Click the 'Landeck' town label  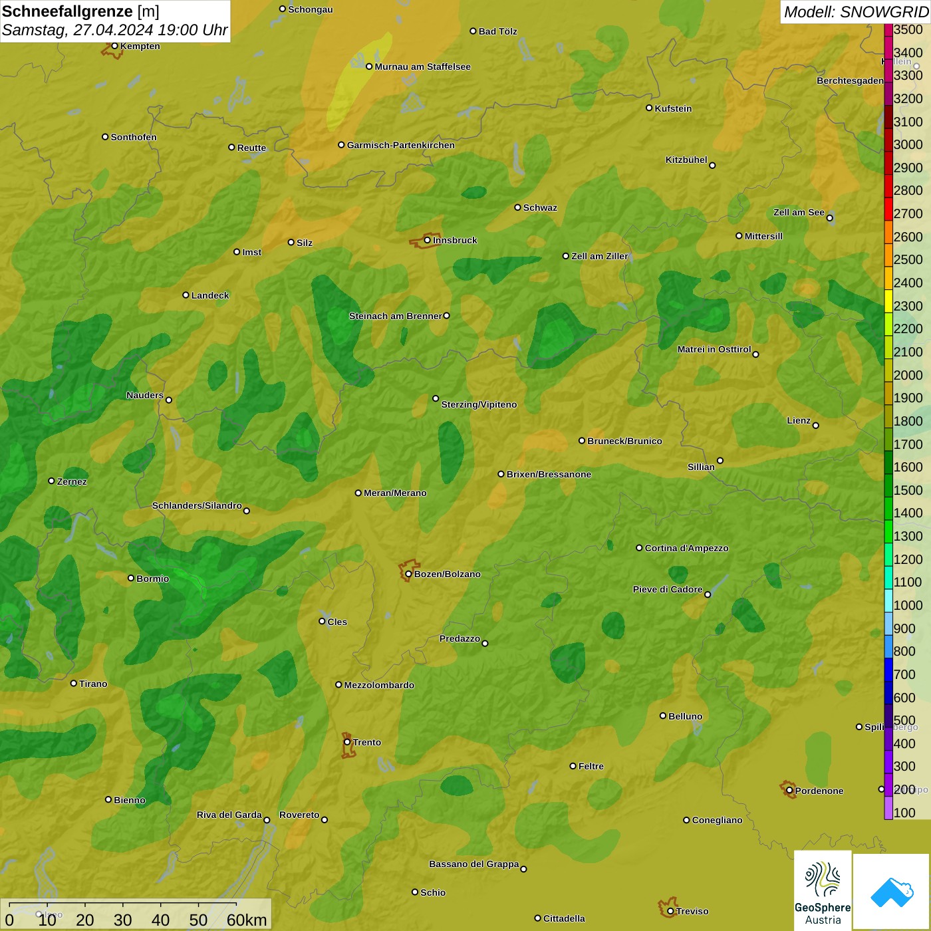(x=210, y=295)
